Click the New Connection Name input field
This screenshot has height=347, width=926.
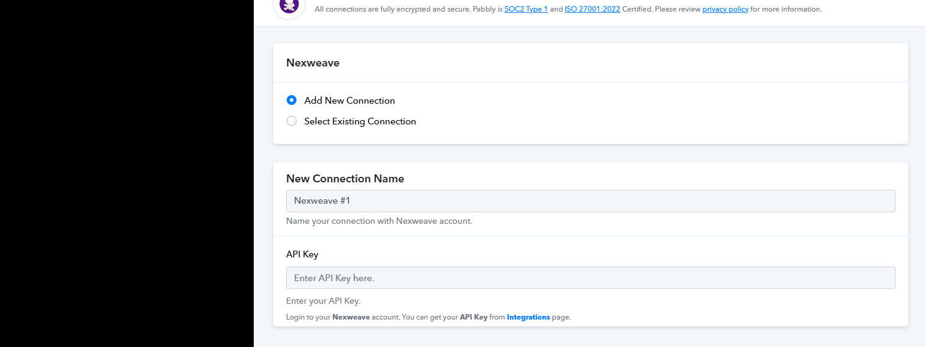[590, 201]
